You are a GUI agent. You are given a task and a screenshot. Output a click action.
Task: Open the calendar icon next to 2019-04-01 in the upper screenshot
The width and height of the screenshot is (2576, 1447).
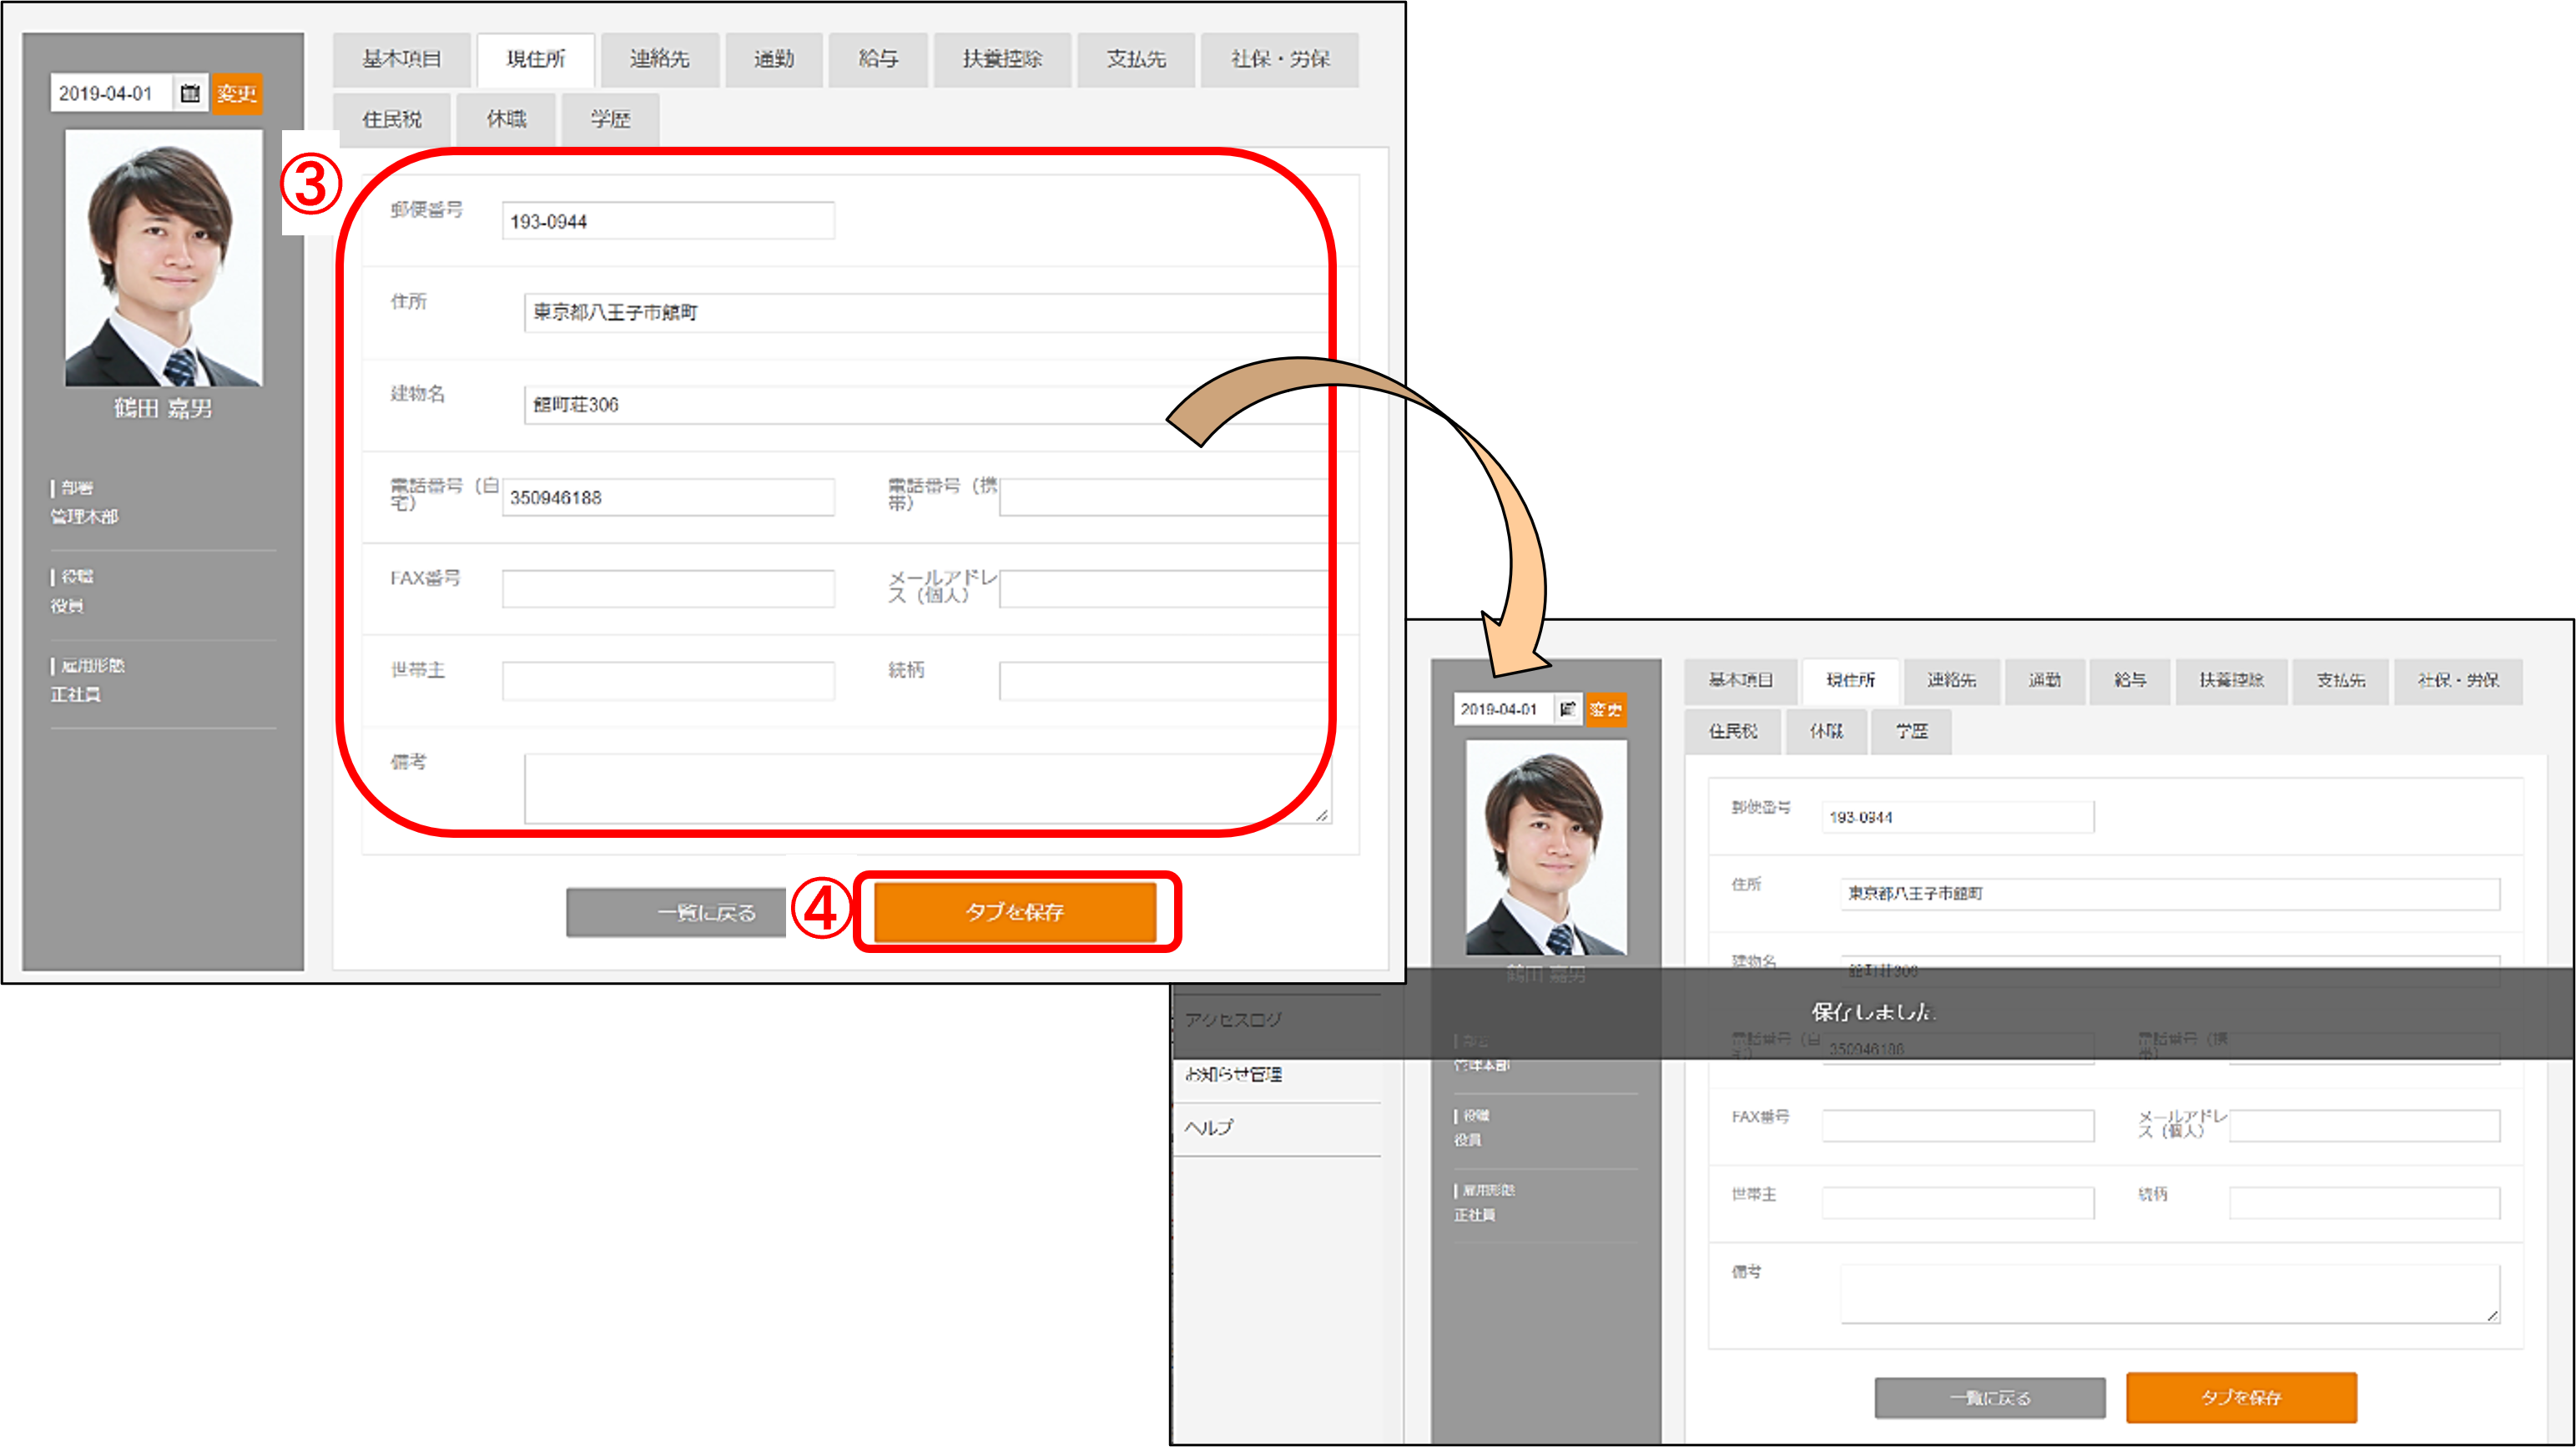pos(190,93)
